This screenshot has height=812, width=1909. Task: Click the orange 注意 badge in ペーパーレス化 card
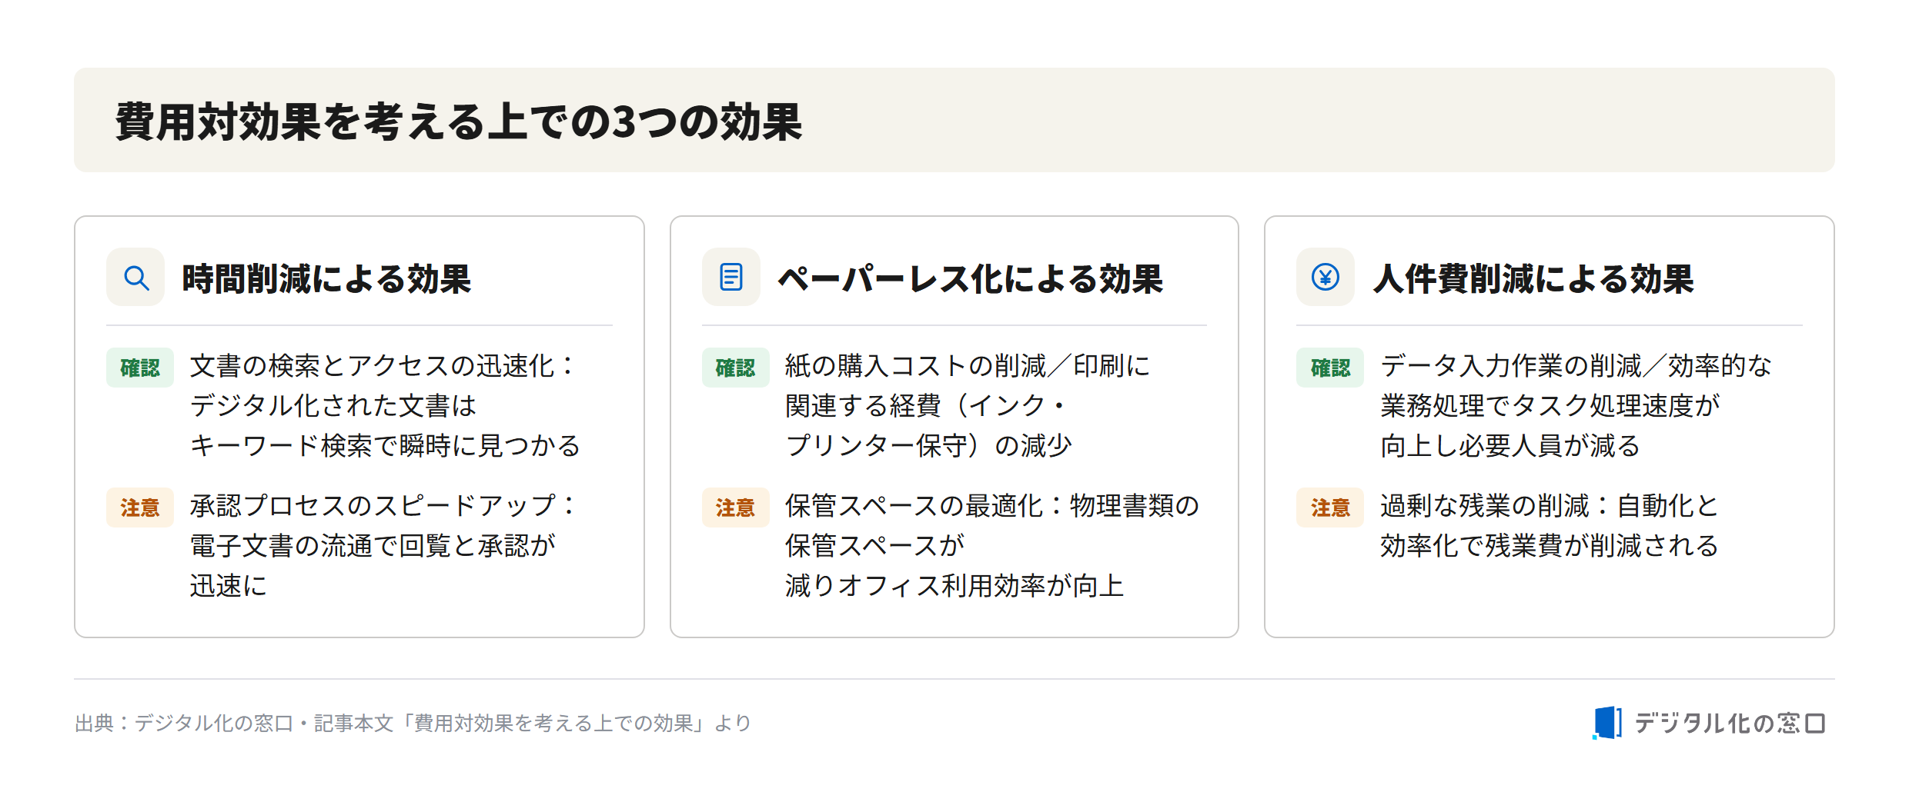coord(735,507)
